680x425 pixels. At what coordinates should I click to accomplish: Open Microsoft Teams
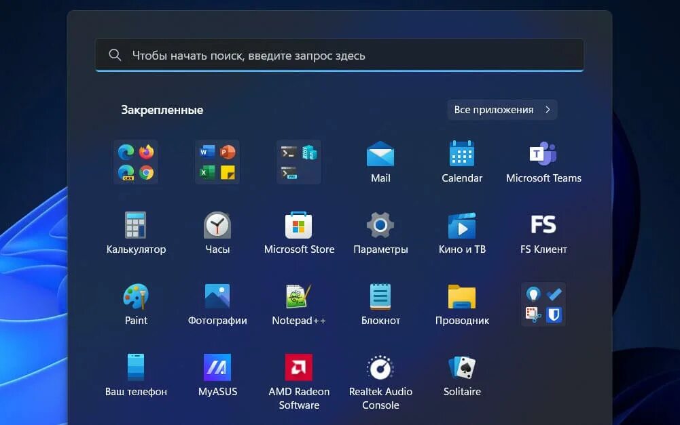[x=543, y=161]
